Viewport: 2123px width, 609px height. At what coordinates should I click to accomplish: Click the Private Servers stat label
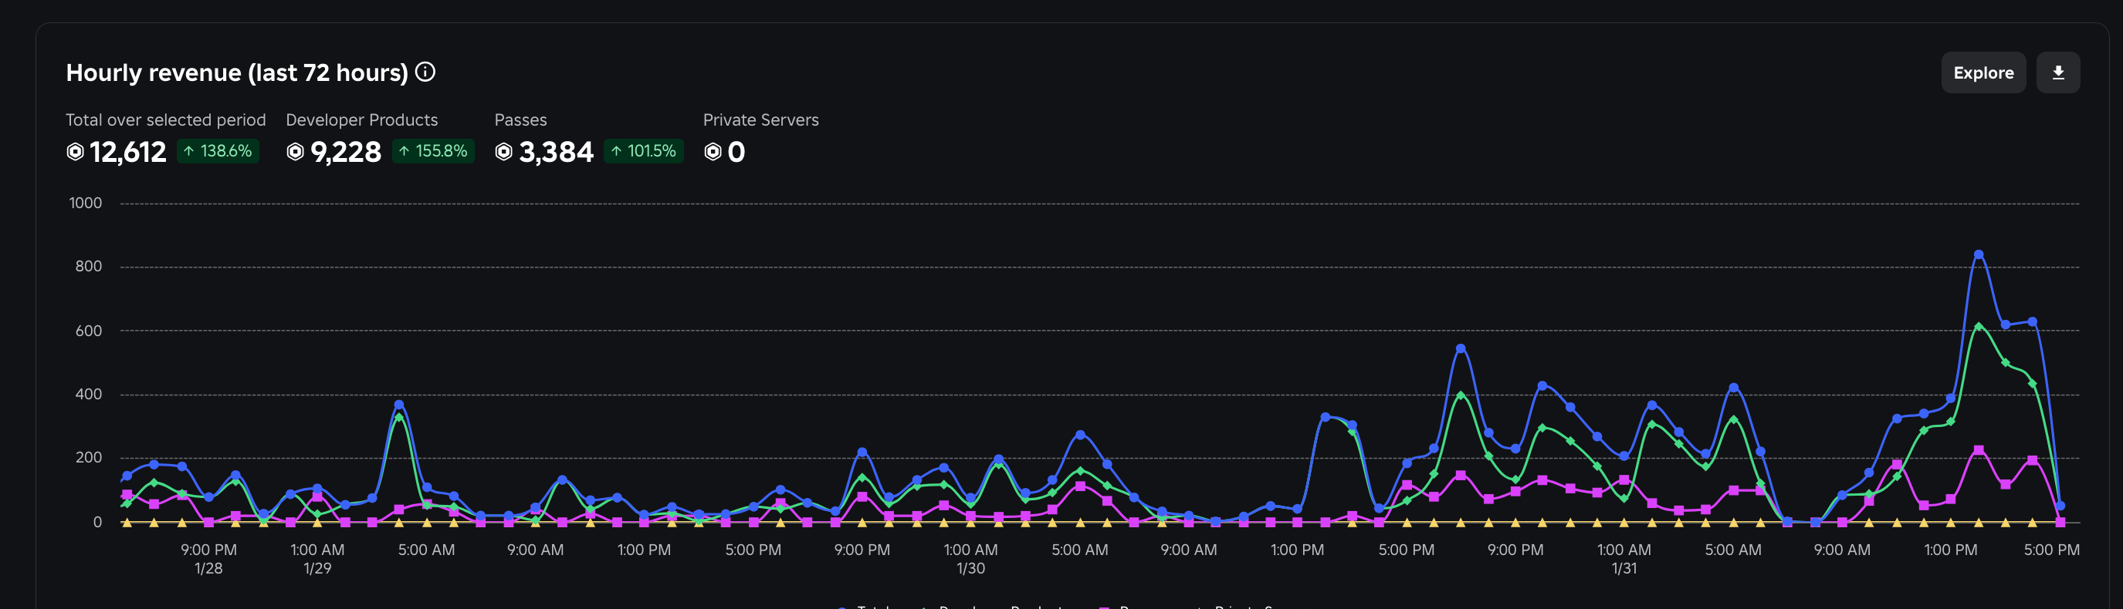point(760,120)
